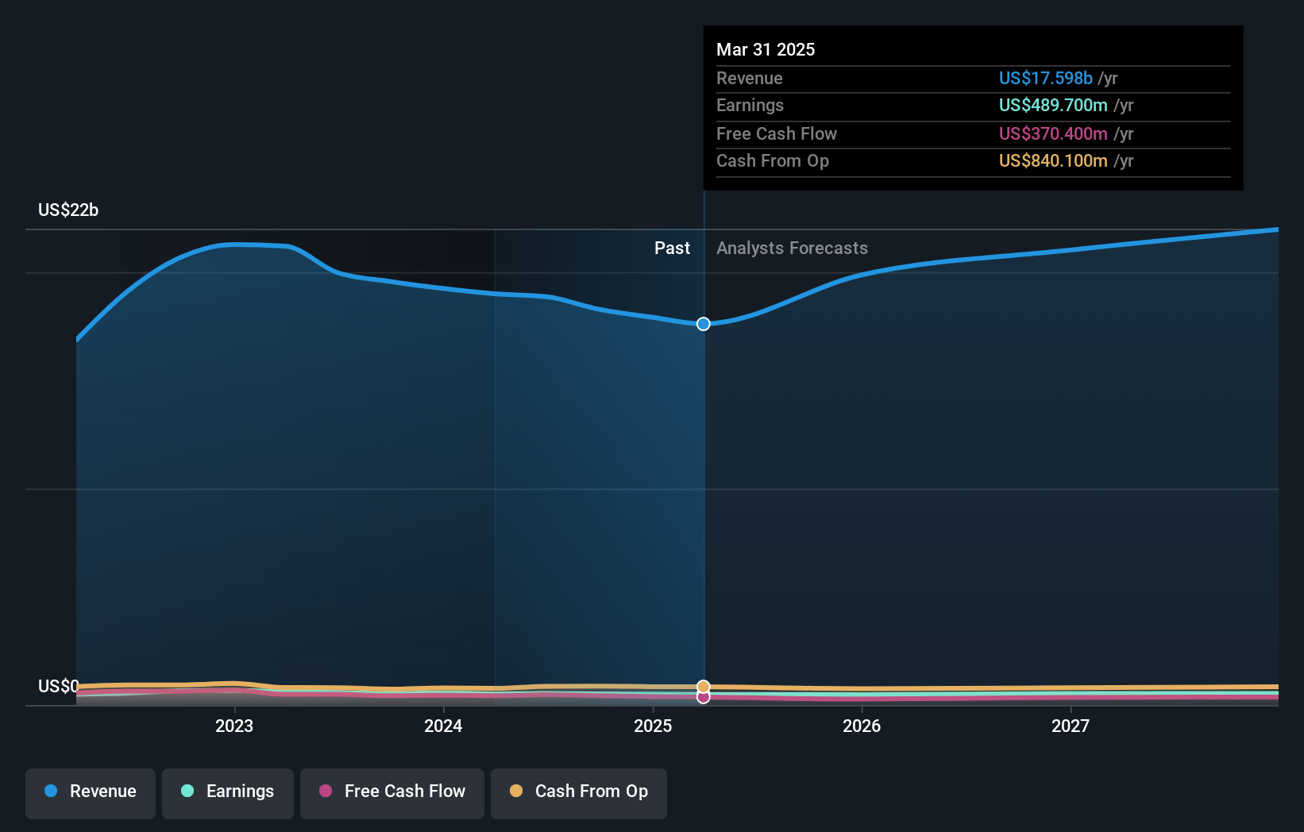The height and width of the screenshot is (832, 1304).
Task: Select the Free Cash Flow point at Mar 2025
Action: (704, 697)
